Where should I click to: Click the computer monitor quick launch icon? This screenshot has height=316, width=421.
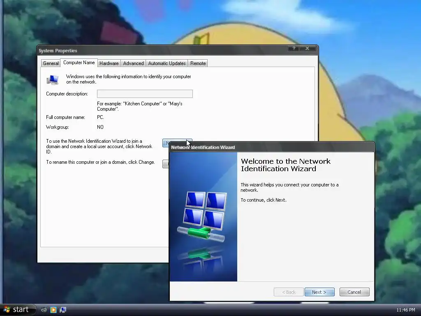[63, 310]
